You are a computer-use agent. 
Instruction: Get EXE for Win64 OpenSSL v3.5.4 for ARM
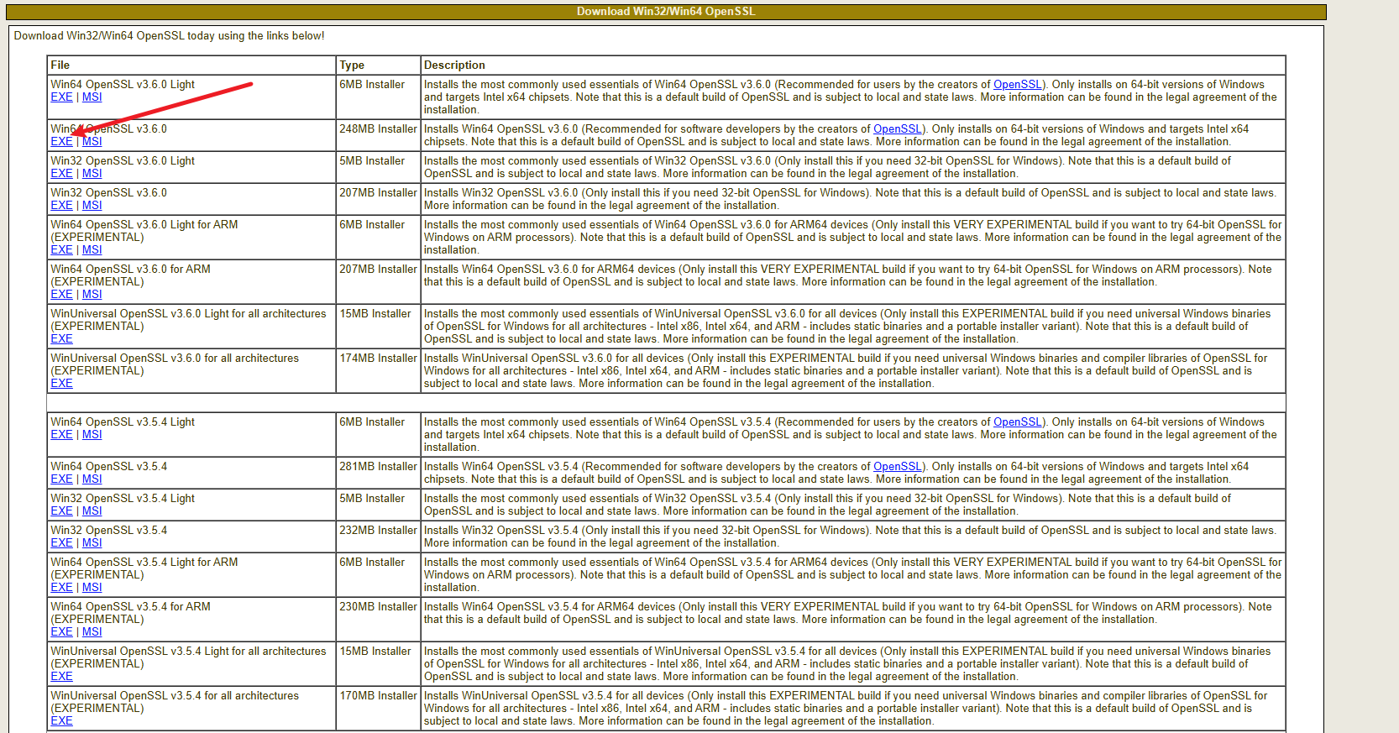pyautogui.click(x=61, y=632)
